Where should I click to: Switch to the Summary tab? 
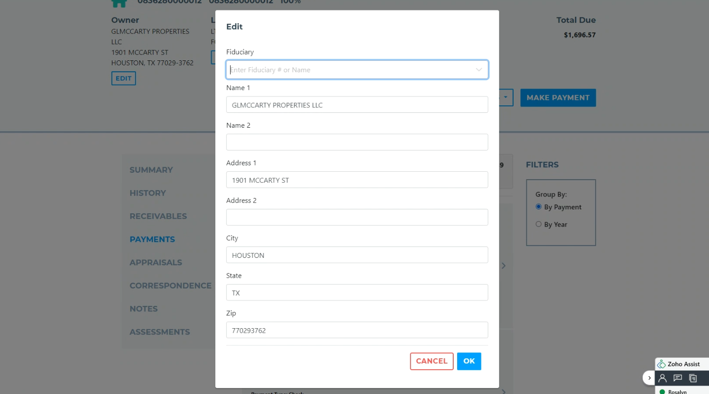(x=151, y=170)
